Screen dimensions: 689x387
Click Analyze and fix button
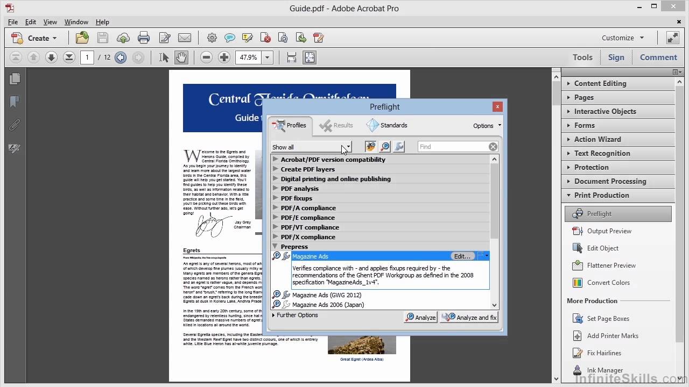point(469,317)
